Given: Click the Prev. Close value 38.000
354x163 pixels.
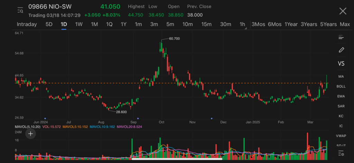Looking at the screenshot, I should [x=195, y=15].
